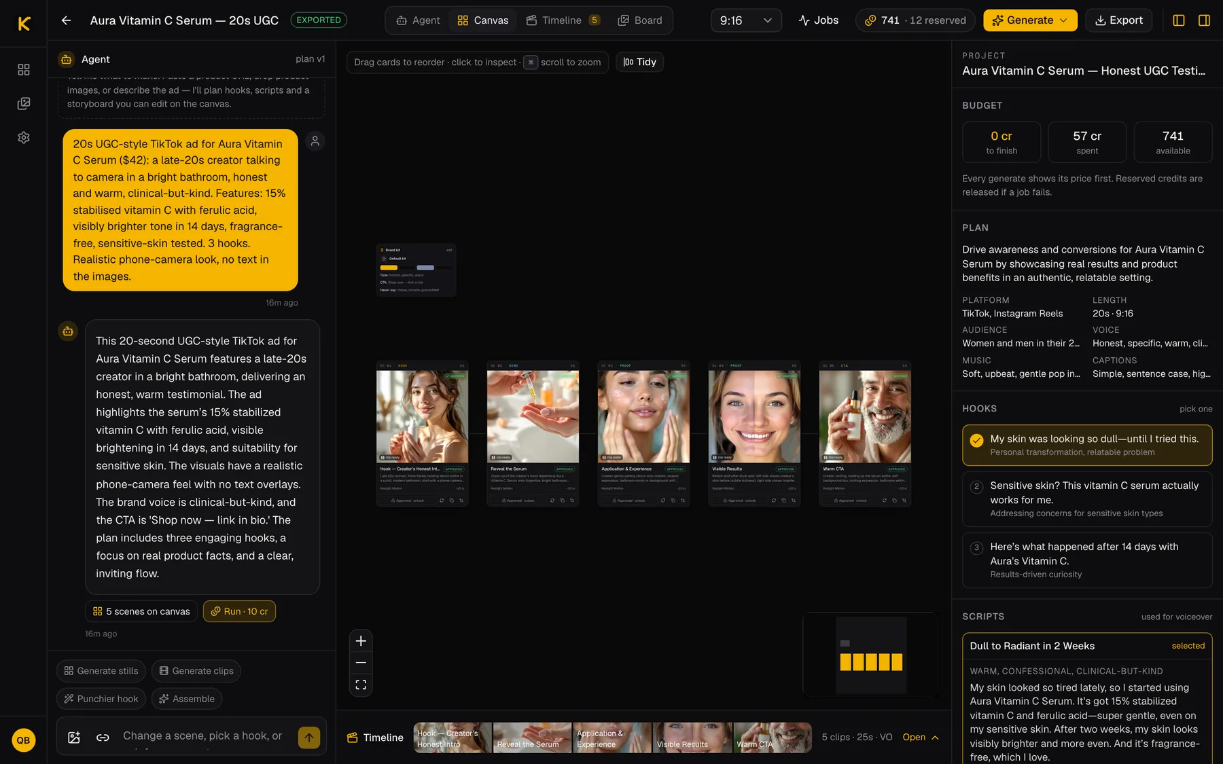Click the add image attachment icon
This screenshot has height=764, width=1223.
point(74,737)
